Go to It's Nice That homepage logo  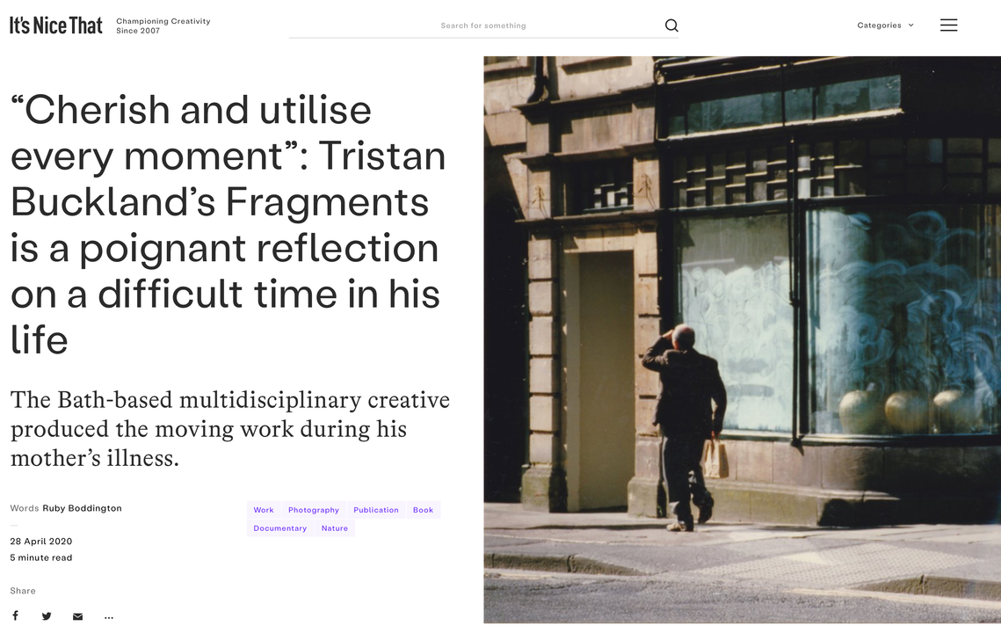pyautogui.click(x=56, y=25)
